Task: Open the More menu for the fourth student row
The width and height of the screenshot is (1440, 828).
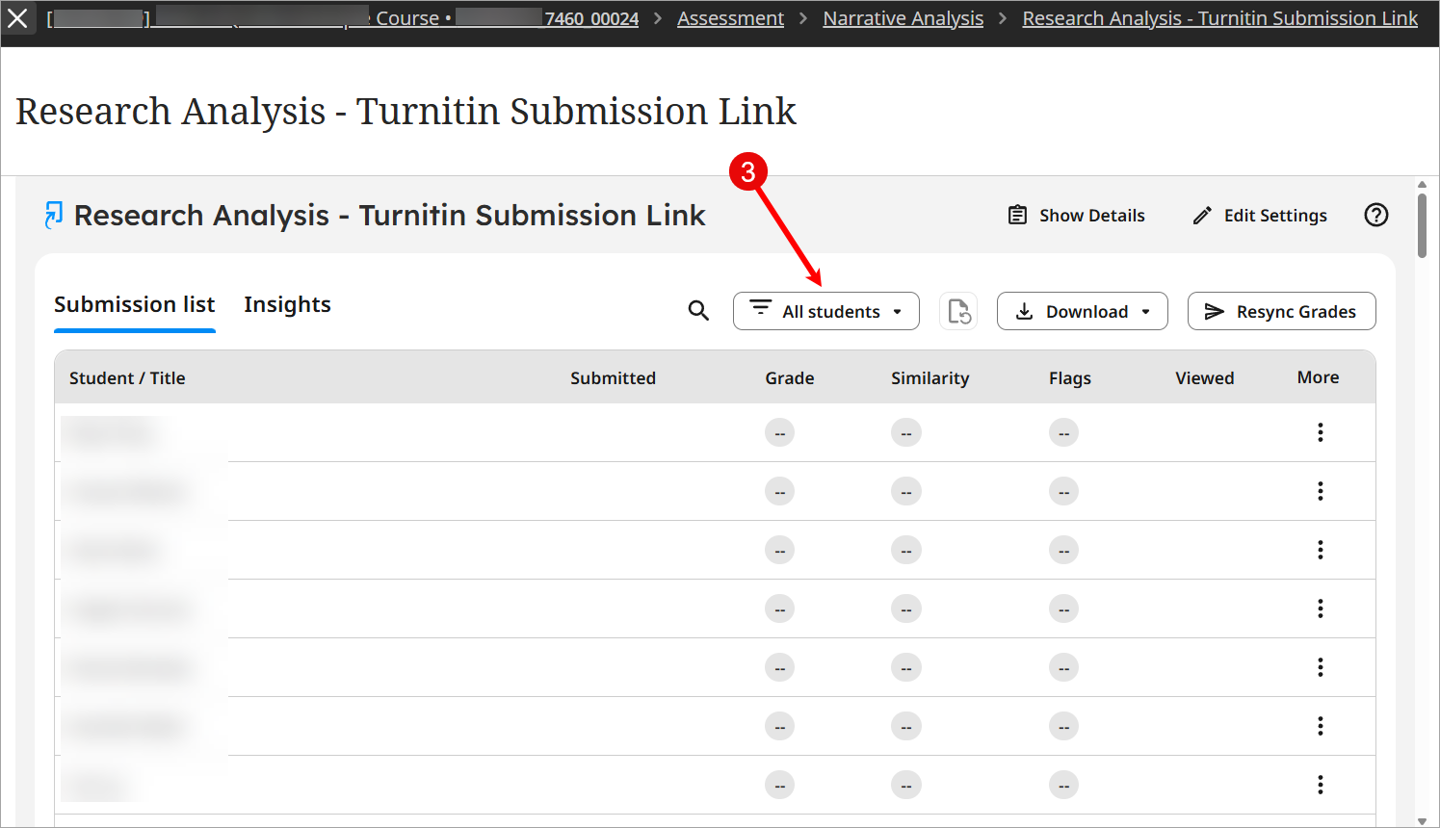Action: point(1321,608)
